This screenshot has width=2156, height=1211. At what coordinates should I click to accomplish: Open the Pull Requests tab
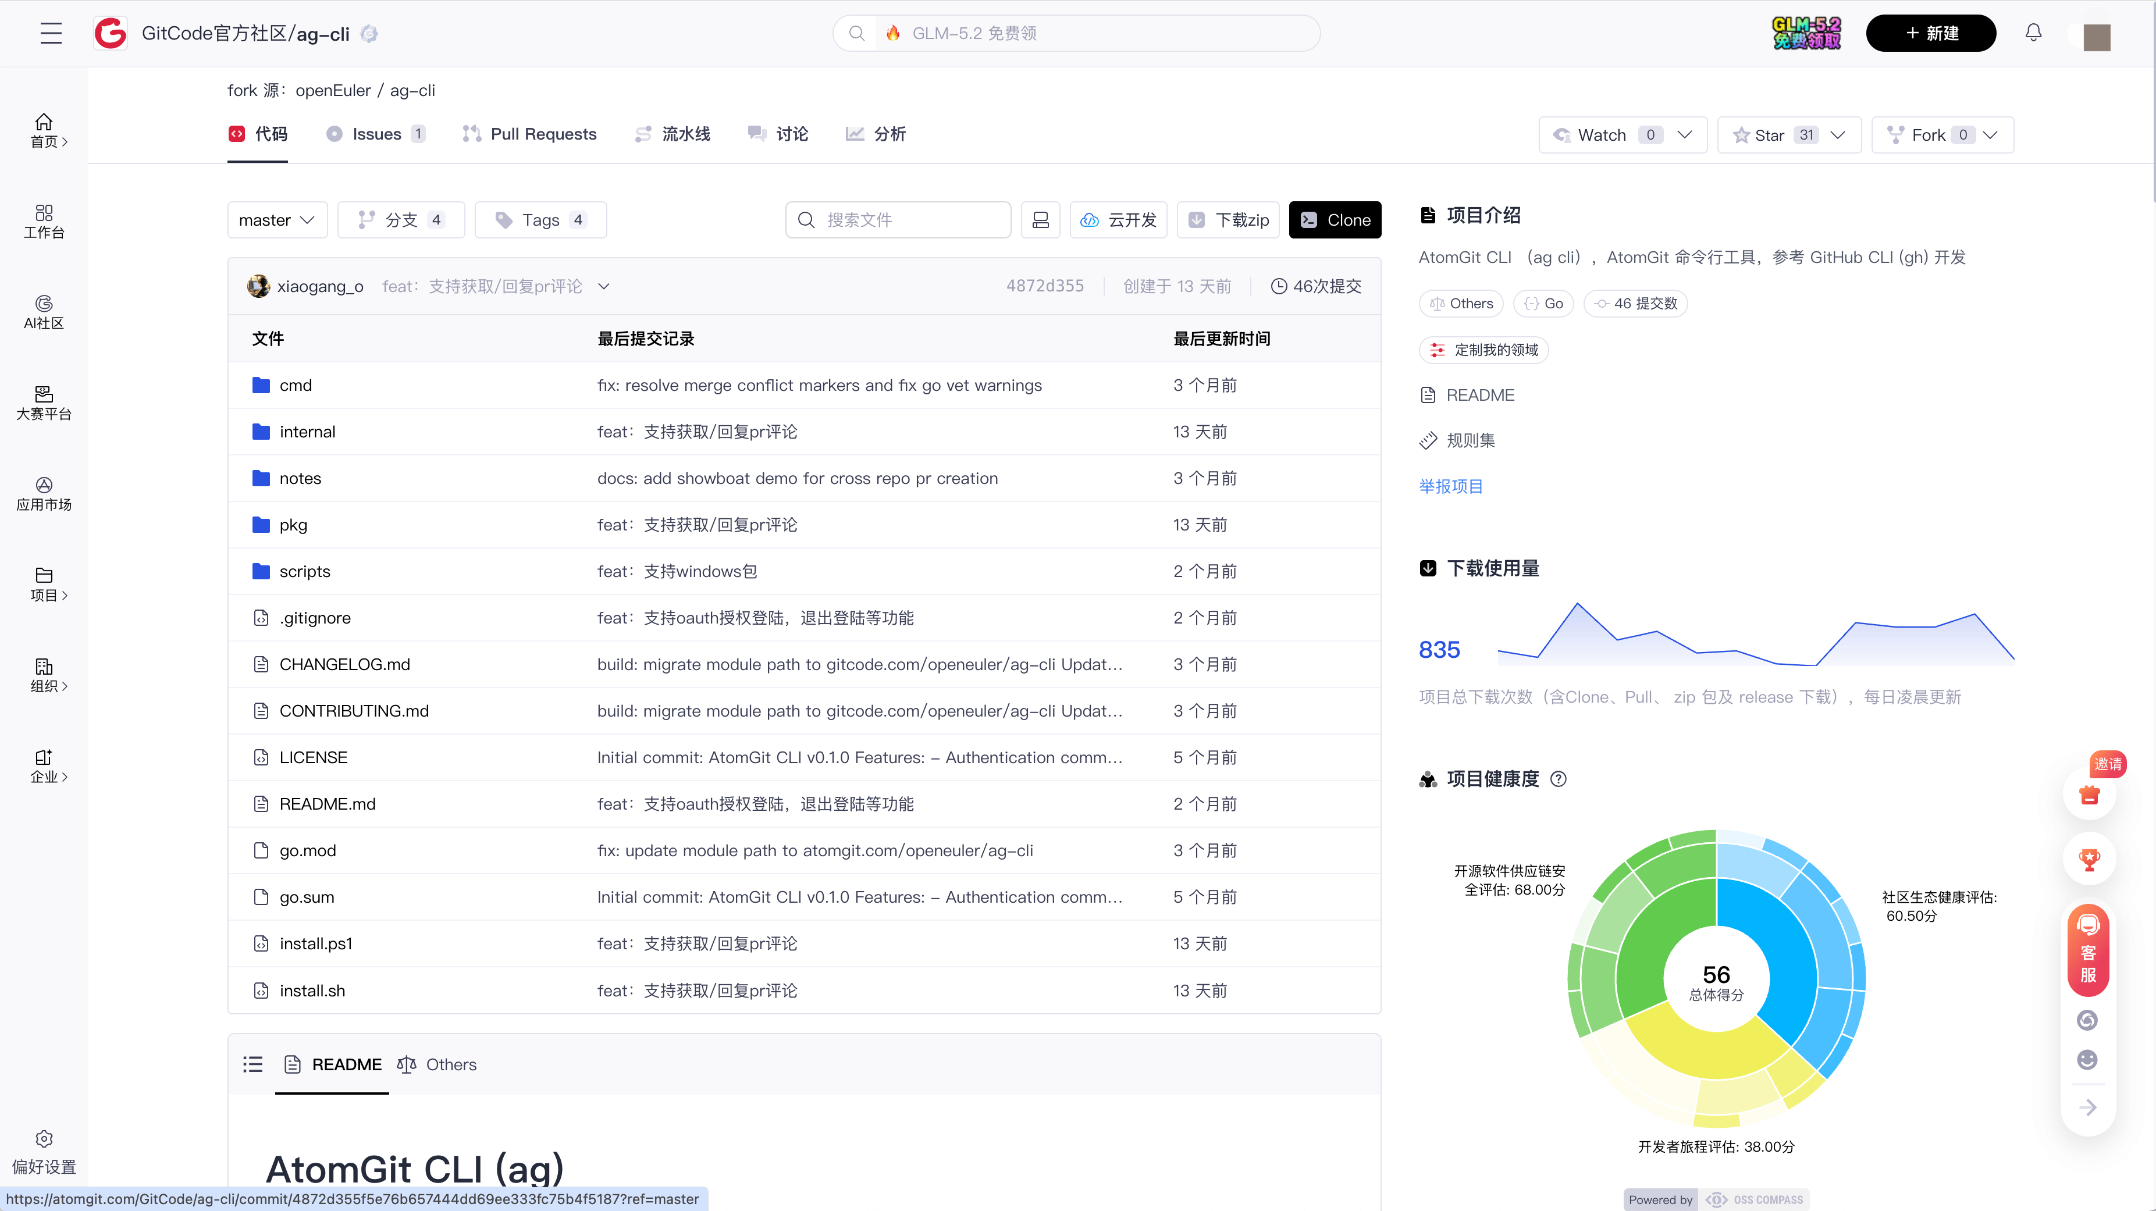coord(529,134)
